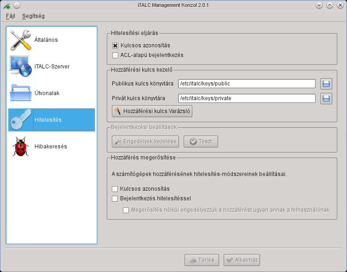Enable ACL-alapú bejelentkezés checkbox
Viewport: 347px width, 272px height.
click(115, 55)
